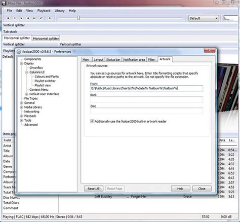This screenshot has height=222, width=240.
Task: Click last toolbar button after separator
Action: (50, 18)
